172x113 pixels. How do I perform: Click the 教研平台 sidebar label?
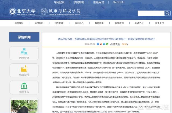pos(24,92)
